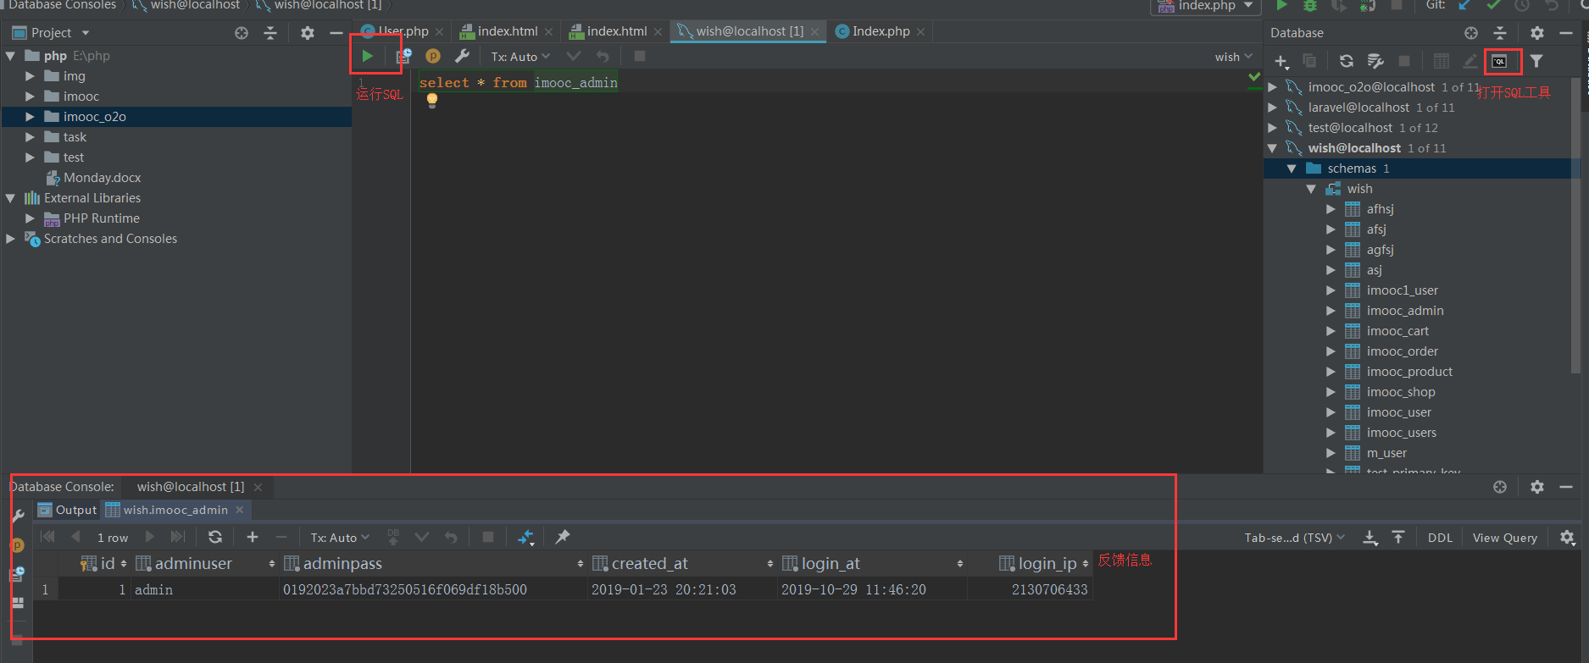The height and width of the screenshot is (663, 1589).
Task: Debug index.php with bug icon
Action: coord(1310,5)
